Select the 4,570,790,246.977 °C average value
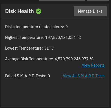 pos(74,59)
